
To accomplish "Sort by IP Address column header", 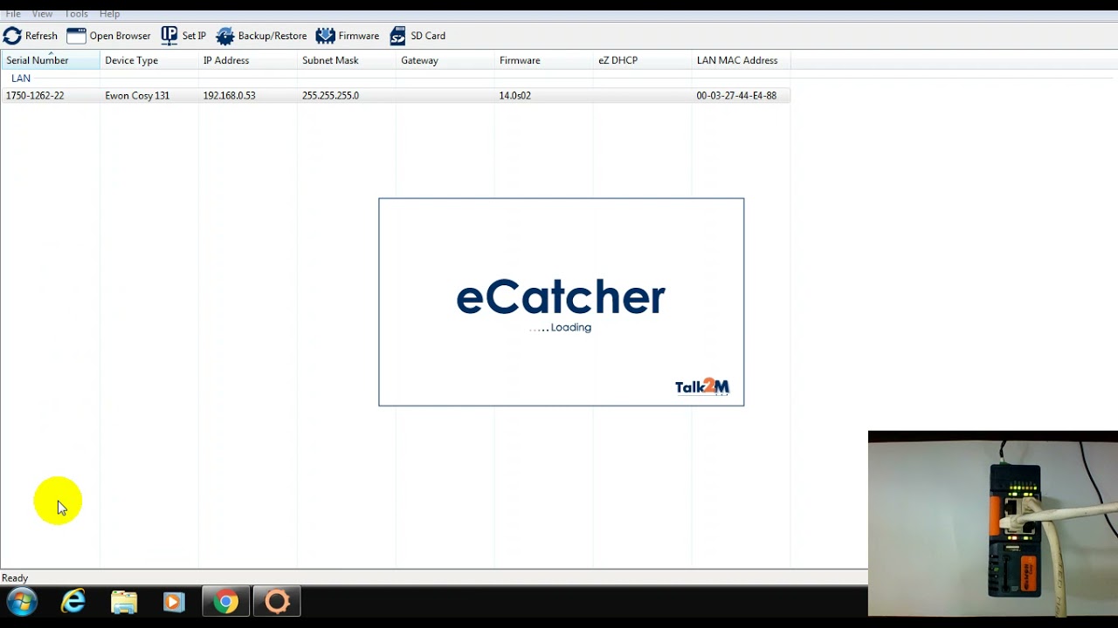I will (x=248, y=60).
